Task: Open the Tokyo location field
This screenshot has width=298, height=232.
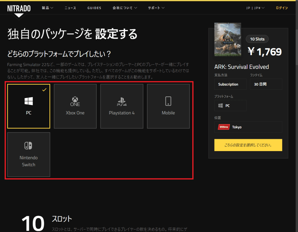Action: (x=248, y=127)
